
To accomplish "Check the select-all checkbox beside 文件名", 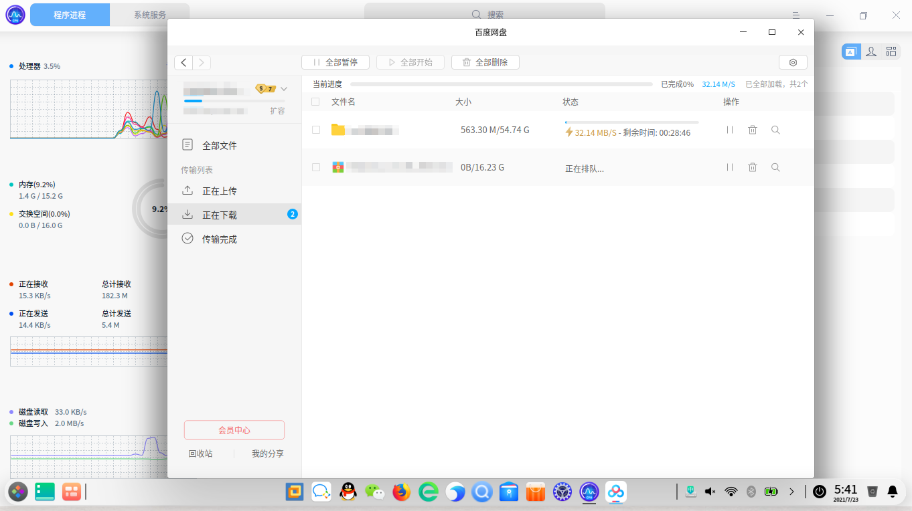I will tap(316, 102).
